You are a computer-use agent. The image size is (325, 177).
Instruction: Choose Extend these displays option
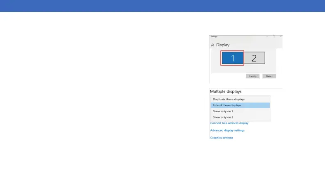[240, 105]
